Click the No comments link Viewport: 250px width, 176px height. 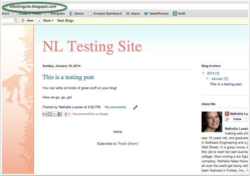coord(115,107)
